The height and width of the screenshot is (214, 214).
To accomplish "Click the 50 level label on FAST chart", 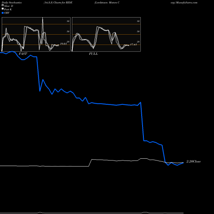I will click(x=68, y=31).
